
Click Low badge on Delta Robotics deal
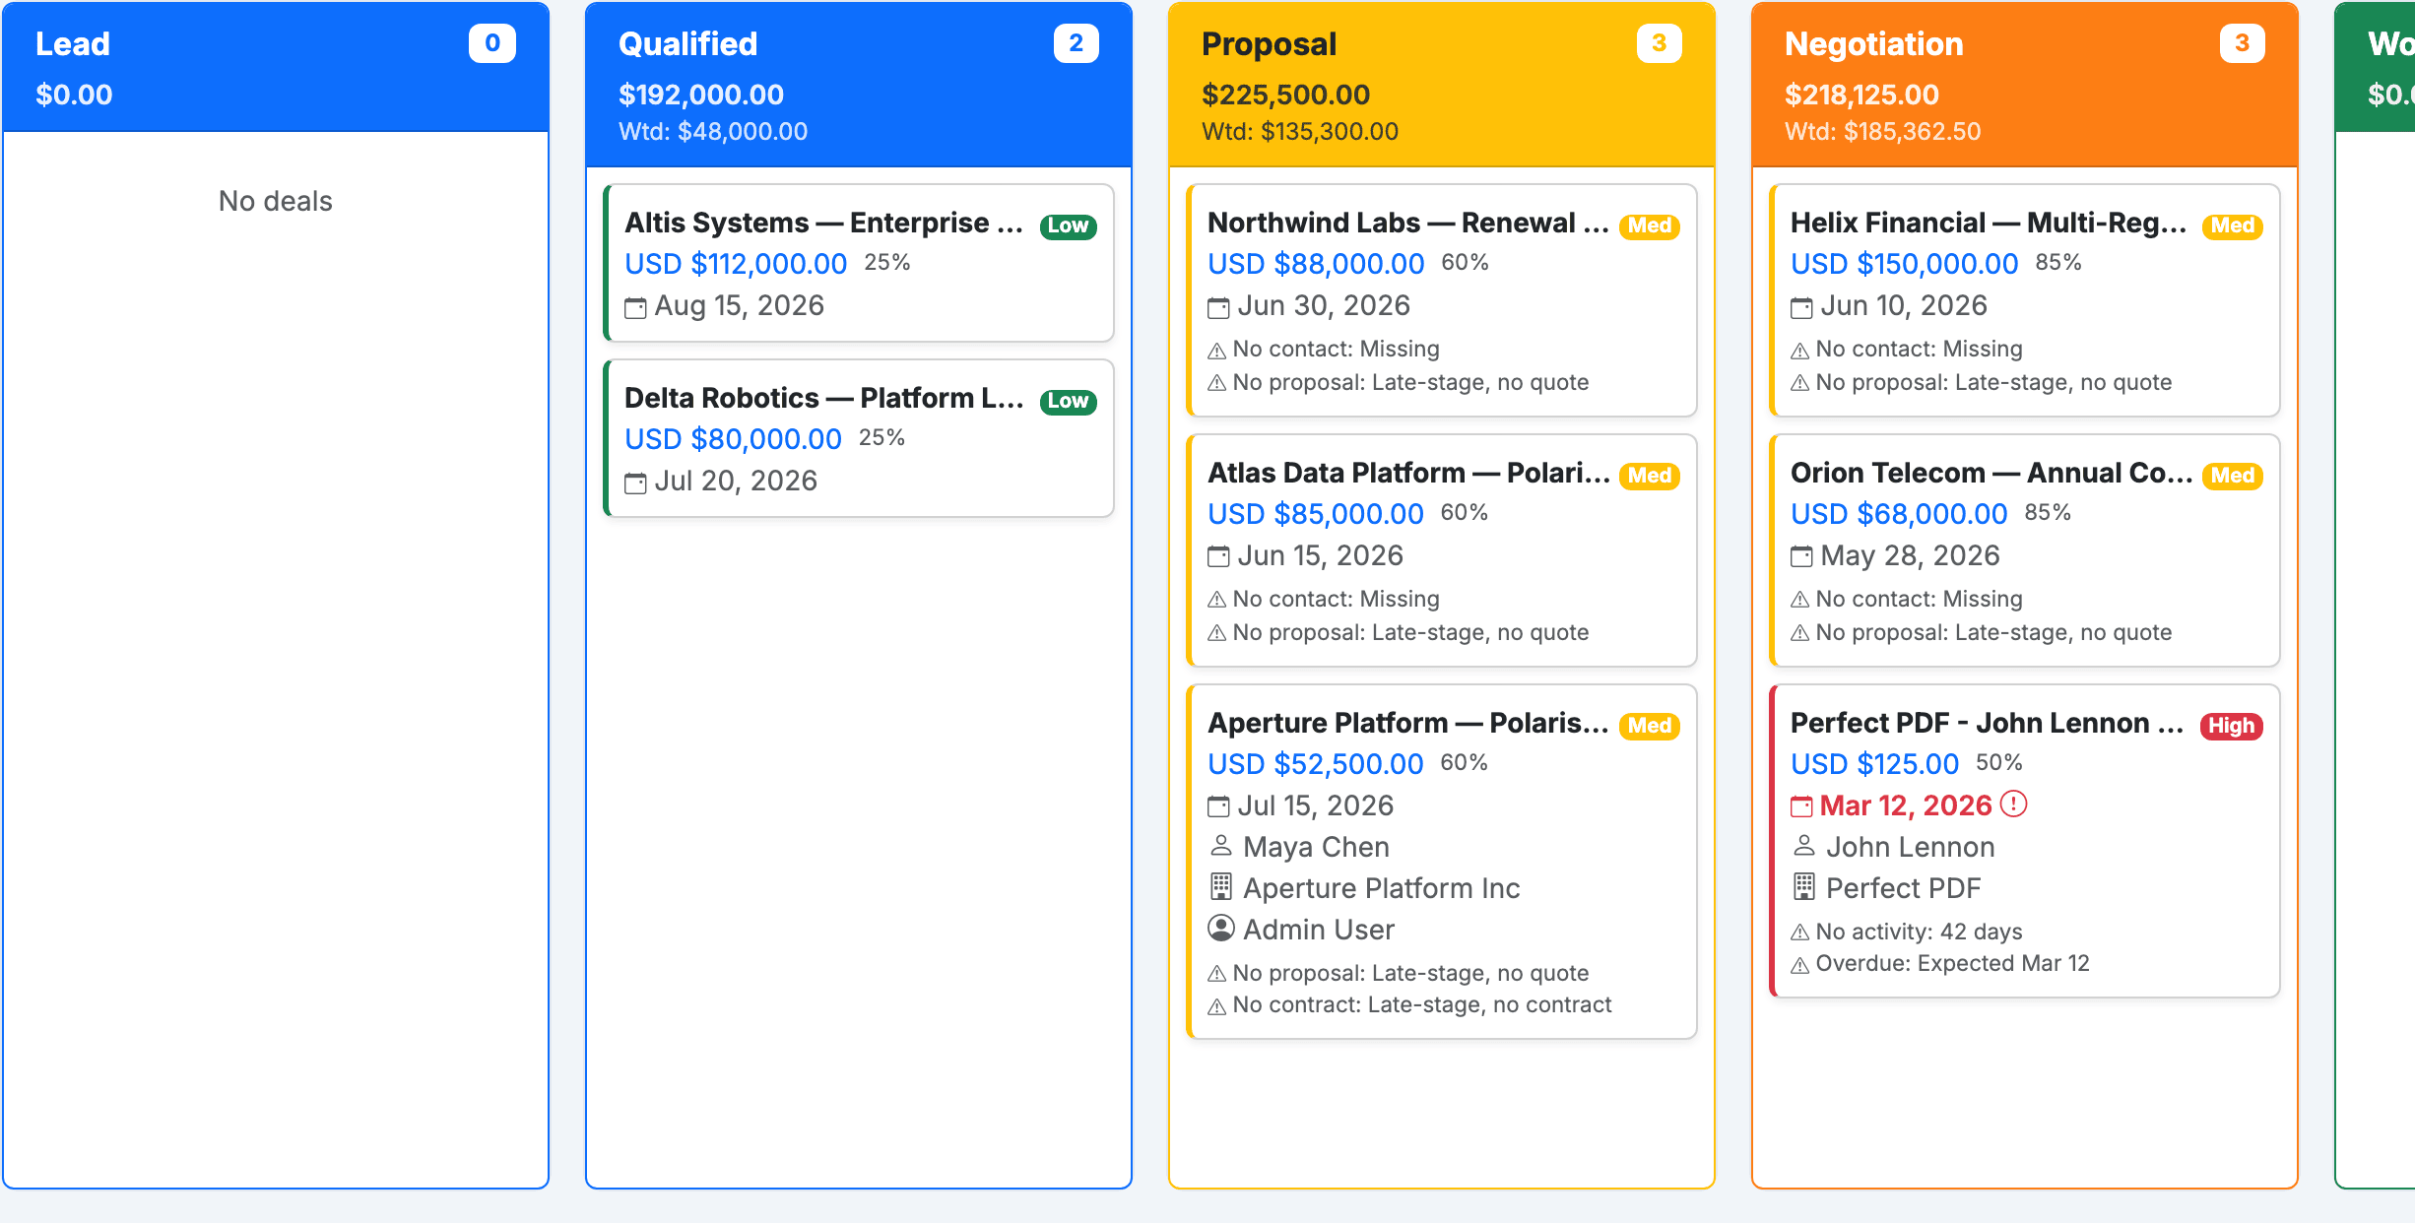coord(1069,401)
